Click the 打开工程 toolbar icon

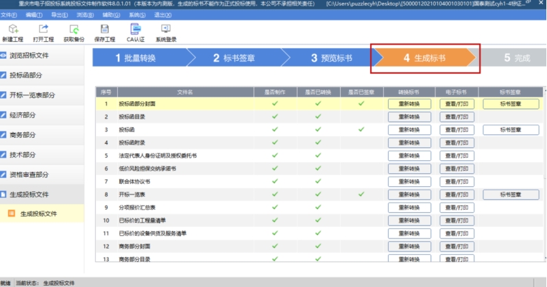[x=43, y=32]
